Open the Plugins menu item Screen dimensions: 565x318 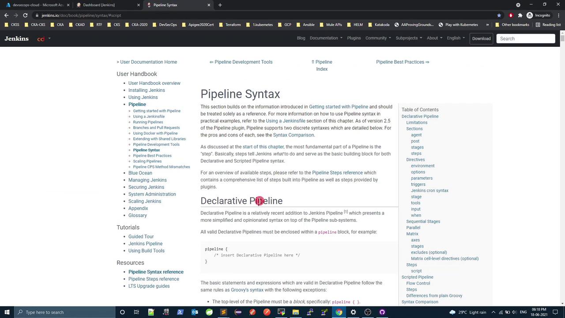[x=354, y=38]
